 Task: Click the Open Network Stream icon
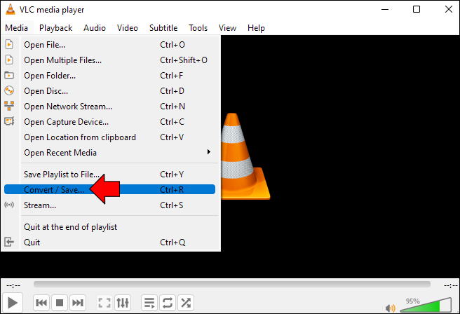pos(9,106)
